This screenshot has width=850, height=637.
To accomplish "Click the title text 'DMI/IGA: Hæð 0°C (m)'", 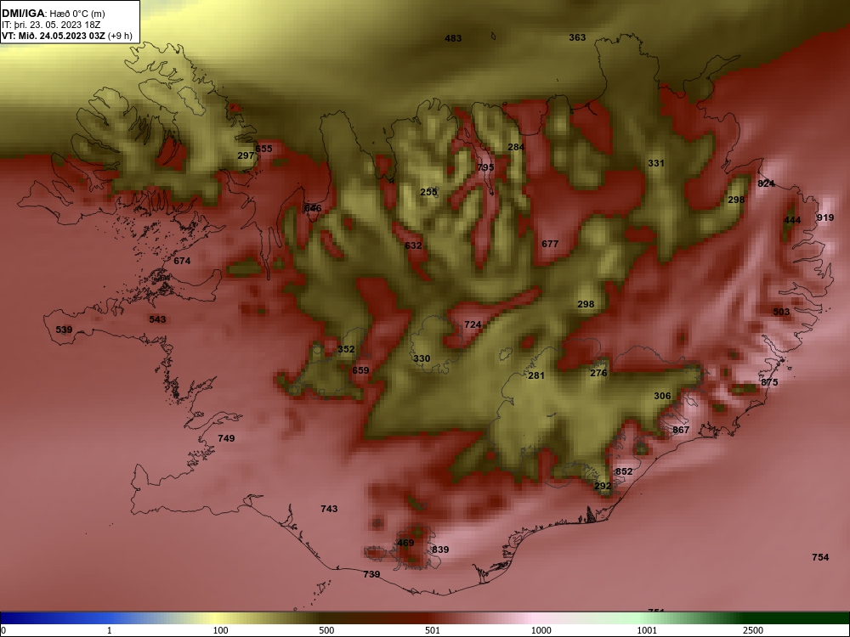I will point(53,14).
